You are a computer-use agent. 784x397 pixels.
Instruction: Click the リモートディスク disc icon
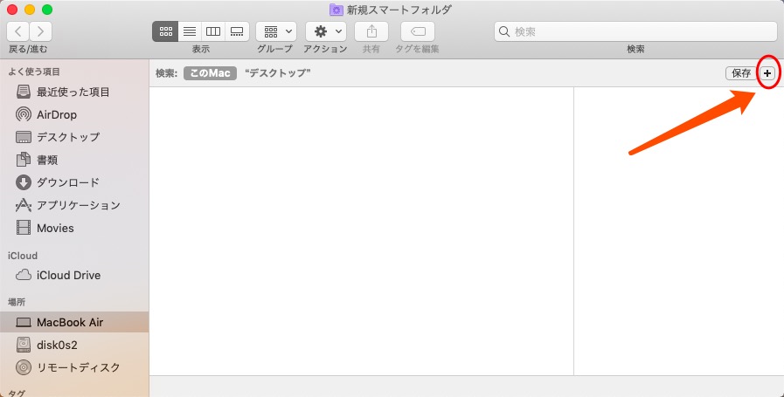24,367
